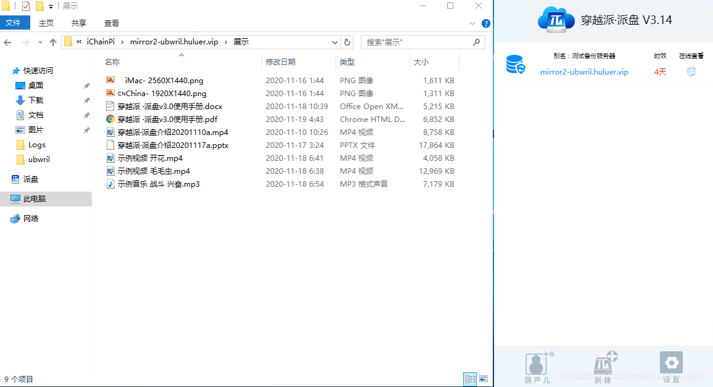Select 下载 in the navigation pane
713x387 pixels.
click(36, 100)
